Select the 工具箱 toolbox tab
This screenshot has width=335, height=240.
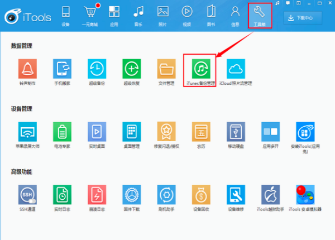click(260, 16)
